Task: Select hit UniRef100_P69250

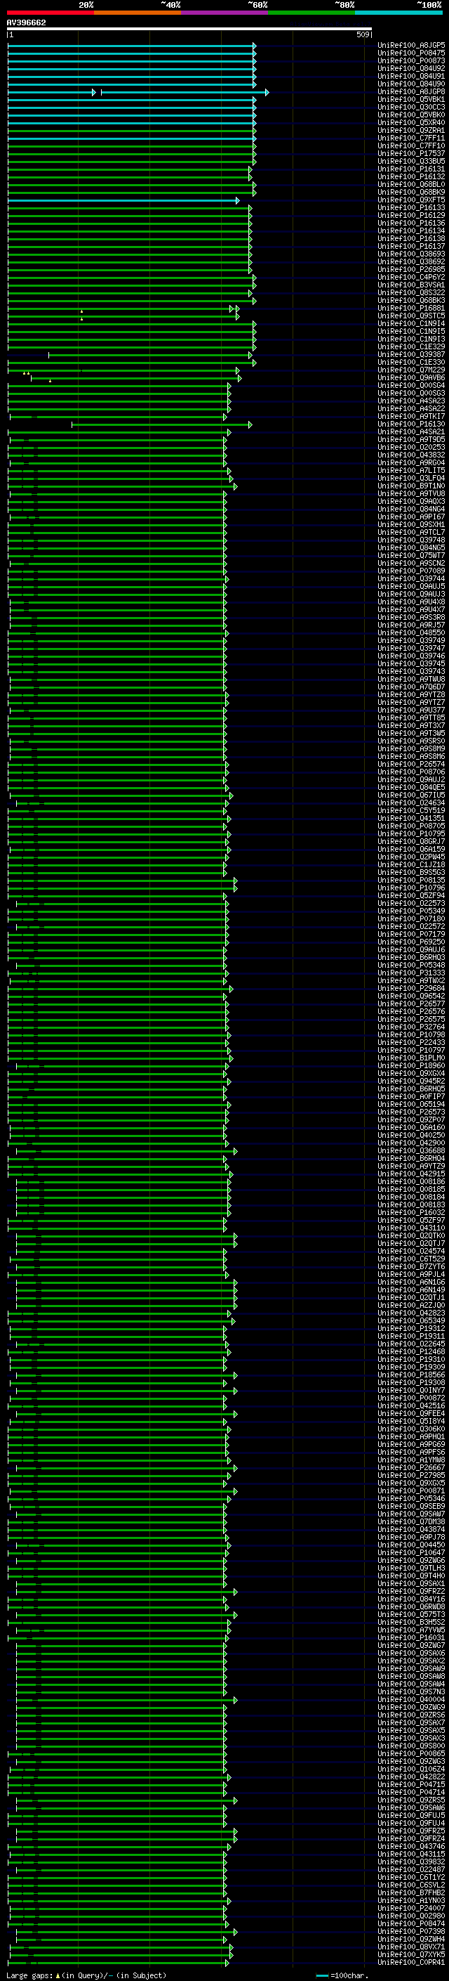Action: click(411, 942)
